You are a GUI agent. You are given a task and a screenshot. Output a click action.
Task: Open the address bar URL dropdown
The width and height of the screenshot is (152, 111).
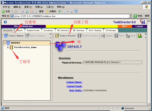point(130,16)
